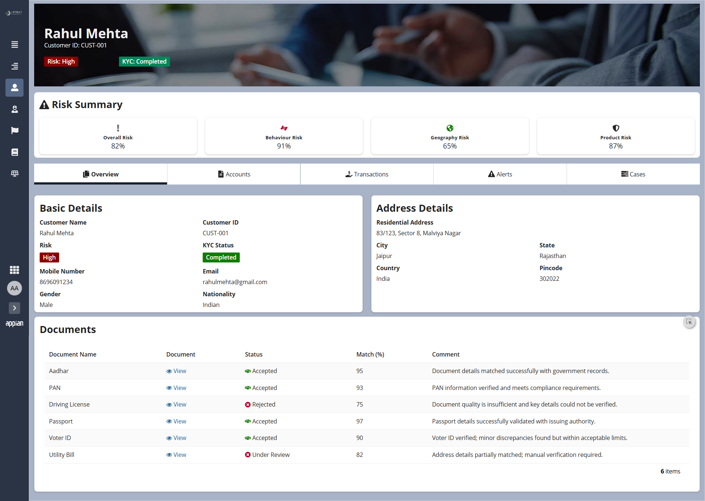Image resolution: width=705 pixels, height=501 pixels.
Task: Switch to the Transactions tab
Action: (367, 174)
